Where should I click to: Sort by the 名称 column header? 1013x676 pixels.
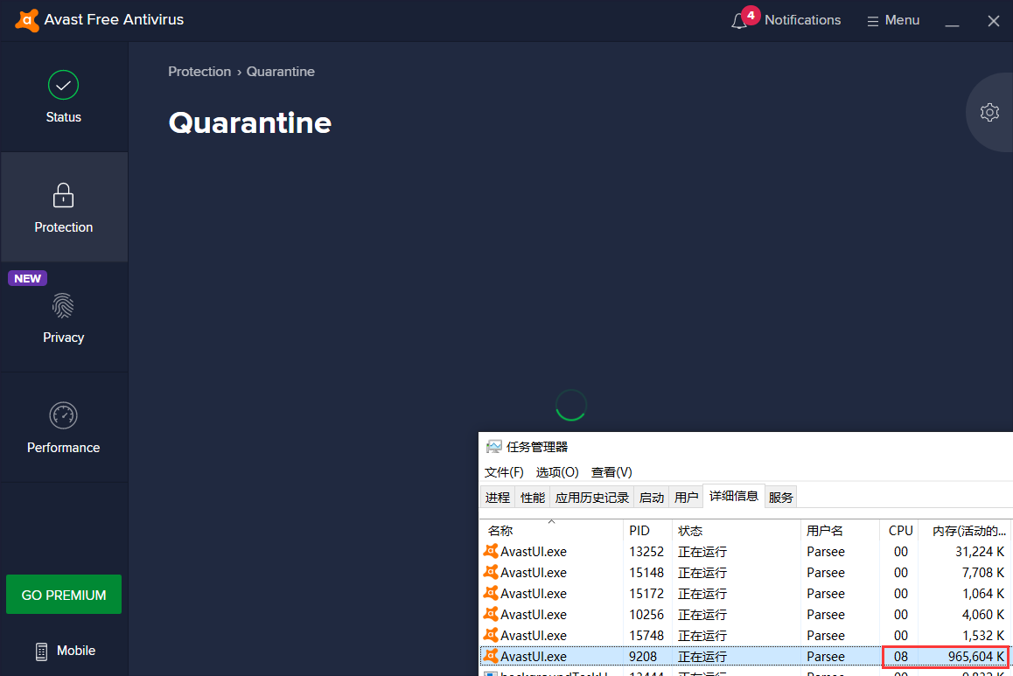pos(552,531)
